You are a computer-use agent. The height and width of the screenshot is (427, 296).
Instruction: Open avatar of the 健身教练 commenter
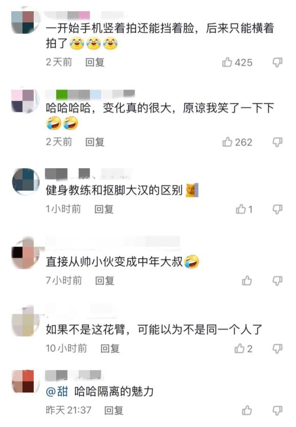pos(26,182)
